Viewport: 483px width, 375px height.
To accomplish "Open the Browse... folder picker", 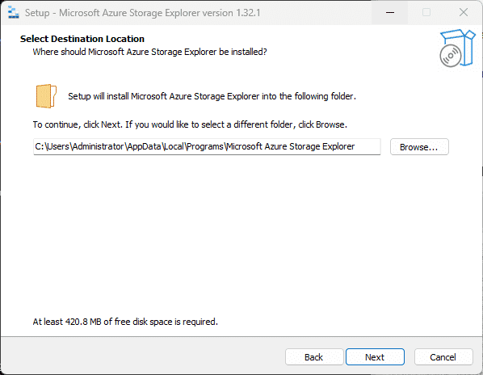I will [419, 147].
